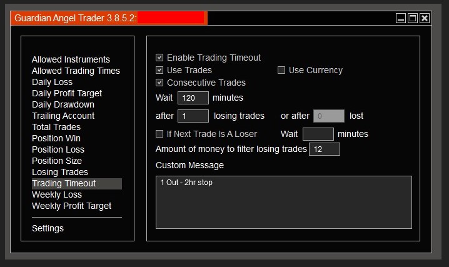Select Trailing Account from the list

[x=63, y=116]
